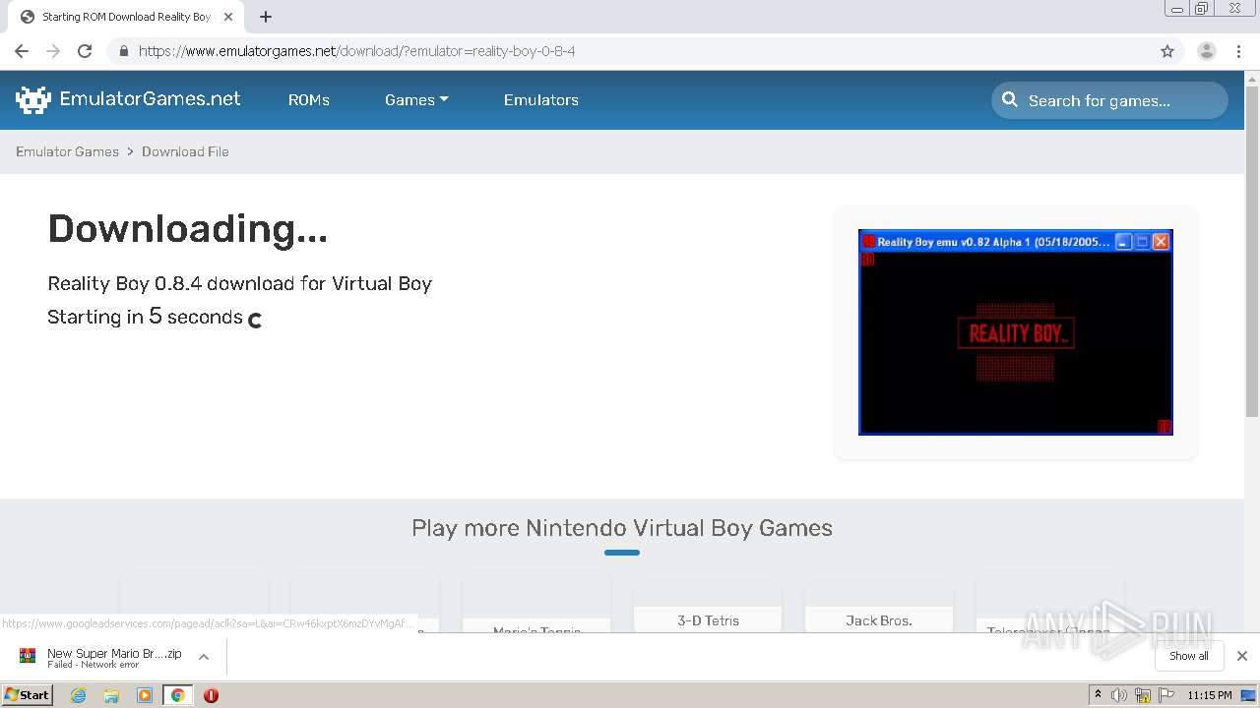Focus the Search for games field
The height and width of the screenshot is (708, 1260).
(1109, 100)
